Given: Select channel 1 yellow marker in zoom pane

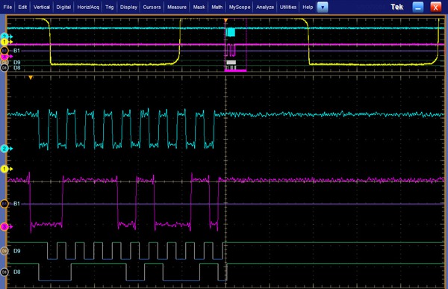Looking at the screenshot, I should coord(4,169).
